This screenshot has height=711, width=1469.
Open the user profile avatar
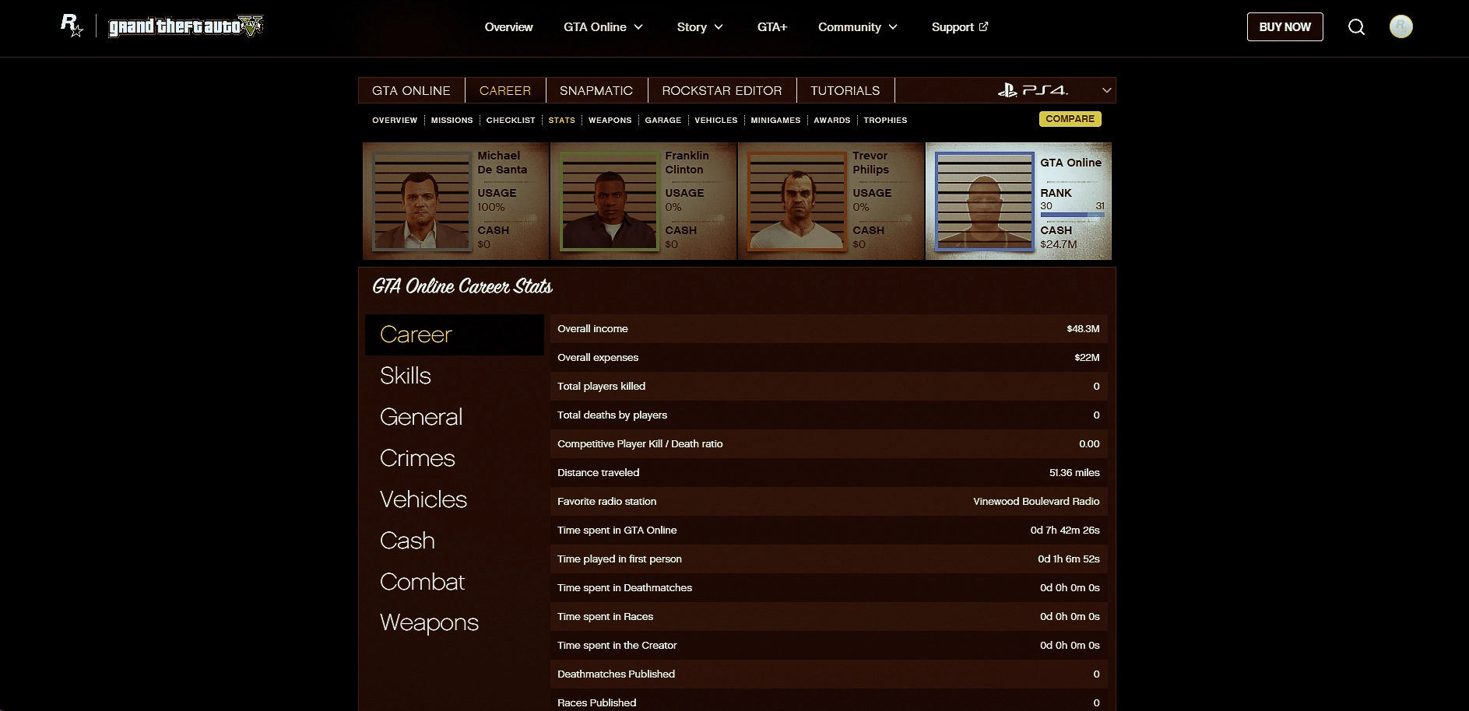pos(1400,27)
